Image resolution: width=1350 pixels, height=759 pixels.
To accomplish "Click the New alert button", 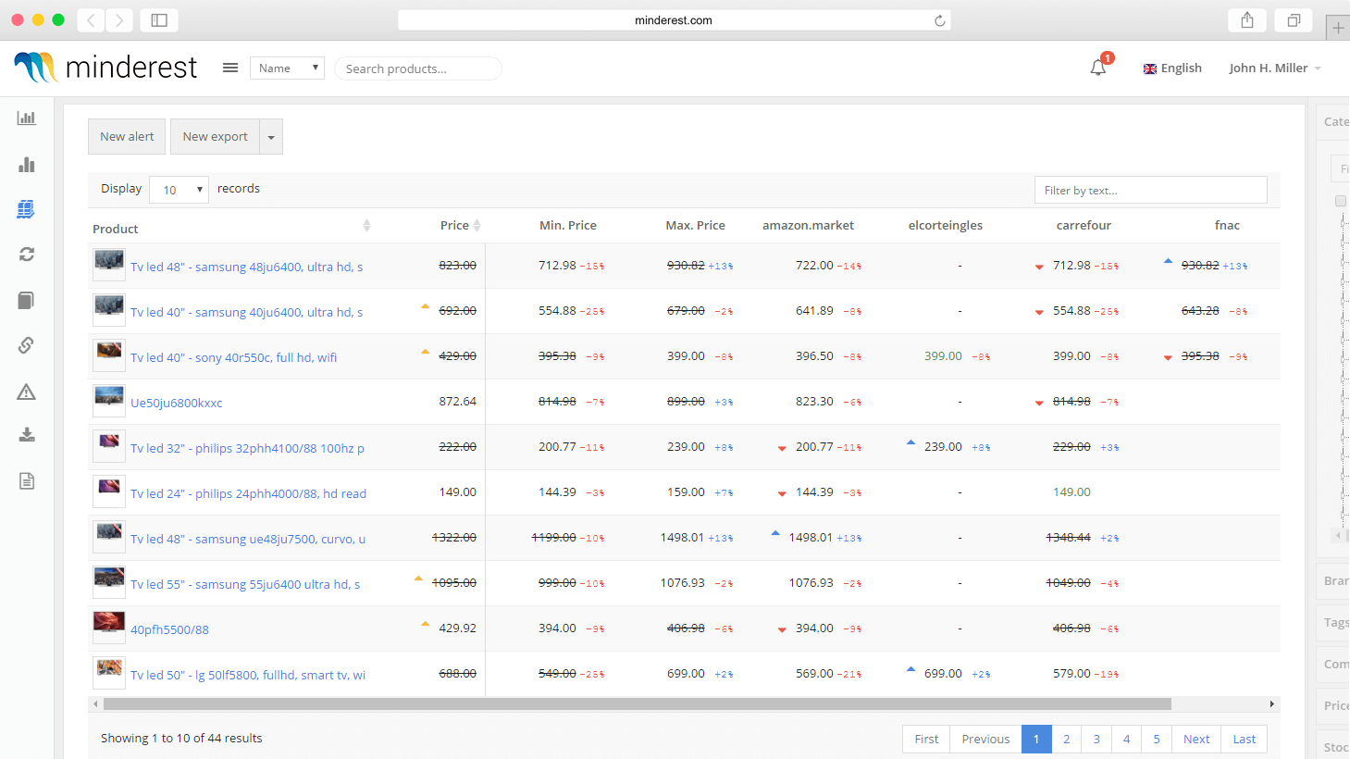I will [127, 137].
